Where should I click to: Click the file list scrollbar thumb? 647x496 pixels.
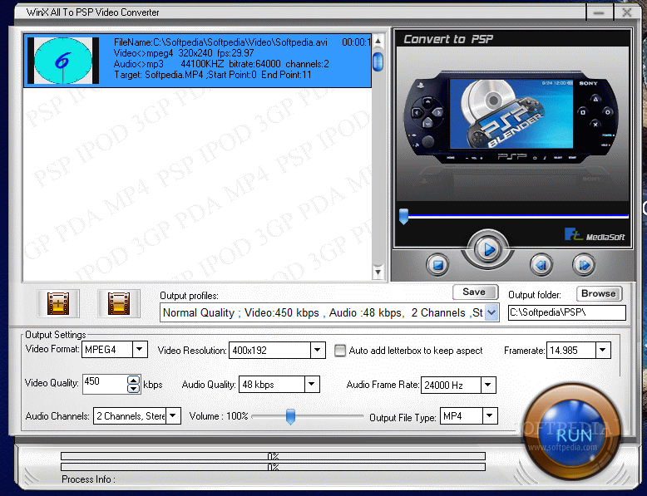pos(378,61)
